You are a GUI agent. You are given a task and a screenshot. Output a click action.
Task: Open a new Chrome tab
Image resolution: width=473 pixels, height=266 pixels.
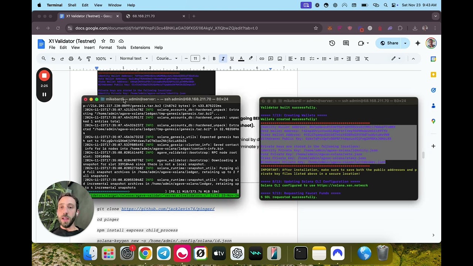click(x=194, y=16)
